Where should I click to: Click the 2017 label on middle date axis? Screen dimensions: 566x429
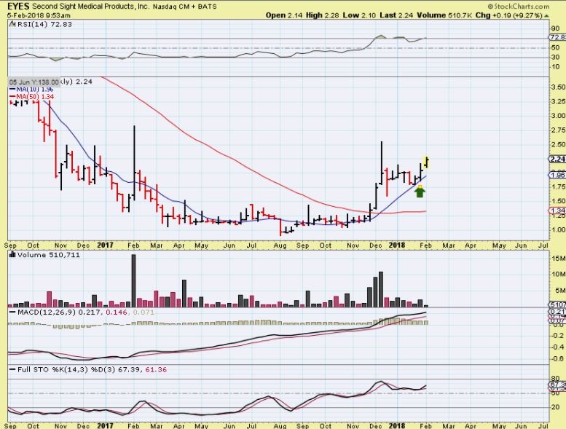coord(106,245)
